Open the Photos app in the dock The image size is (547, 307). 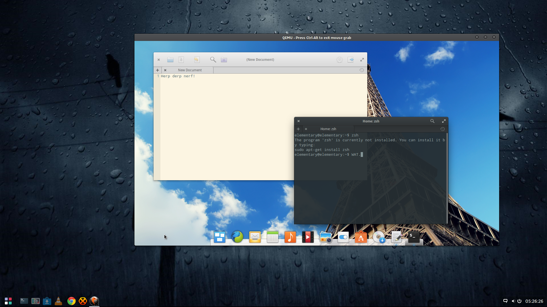click(326, 237)
